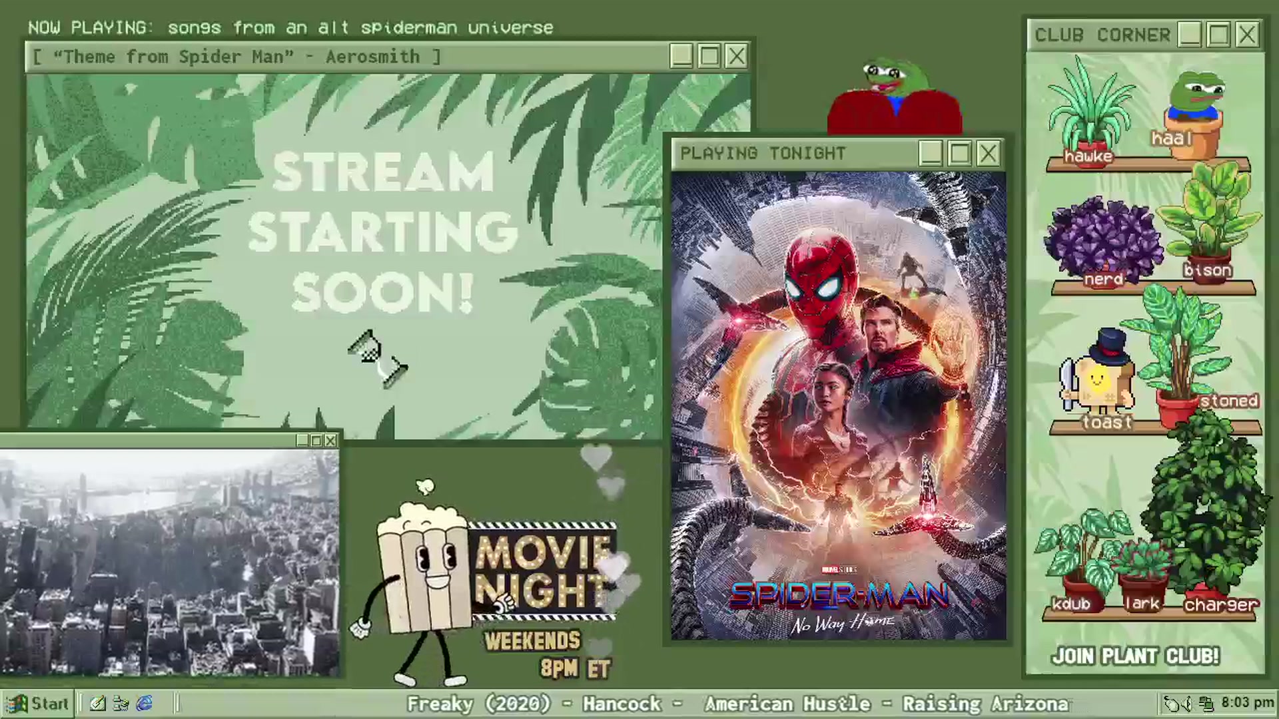Click the network computers tray icon
The width and height of the screenshot is (1279, 719).
pyautogui.click(x=1206, y=703)
